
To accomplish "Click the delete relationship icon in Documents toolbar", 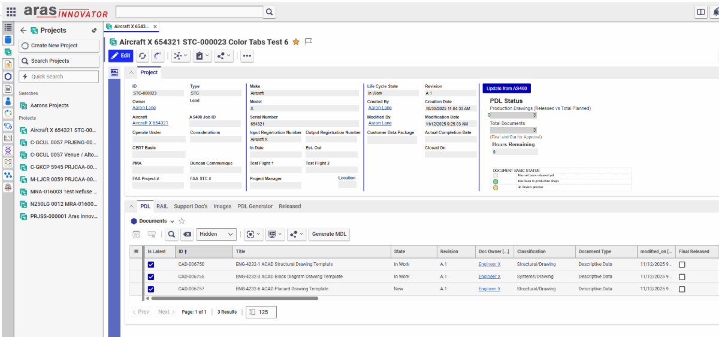I will point(152,234).
